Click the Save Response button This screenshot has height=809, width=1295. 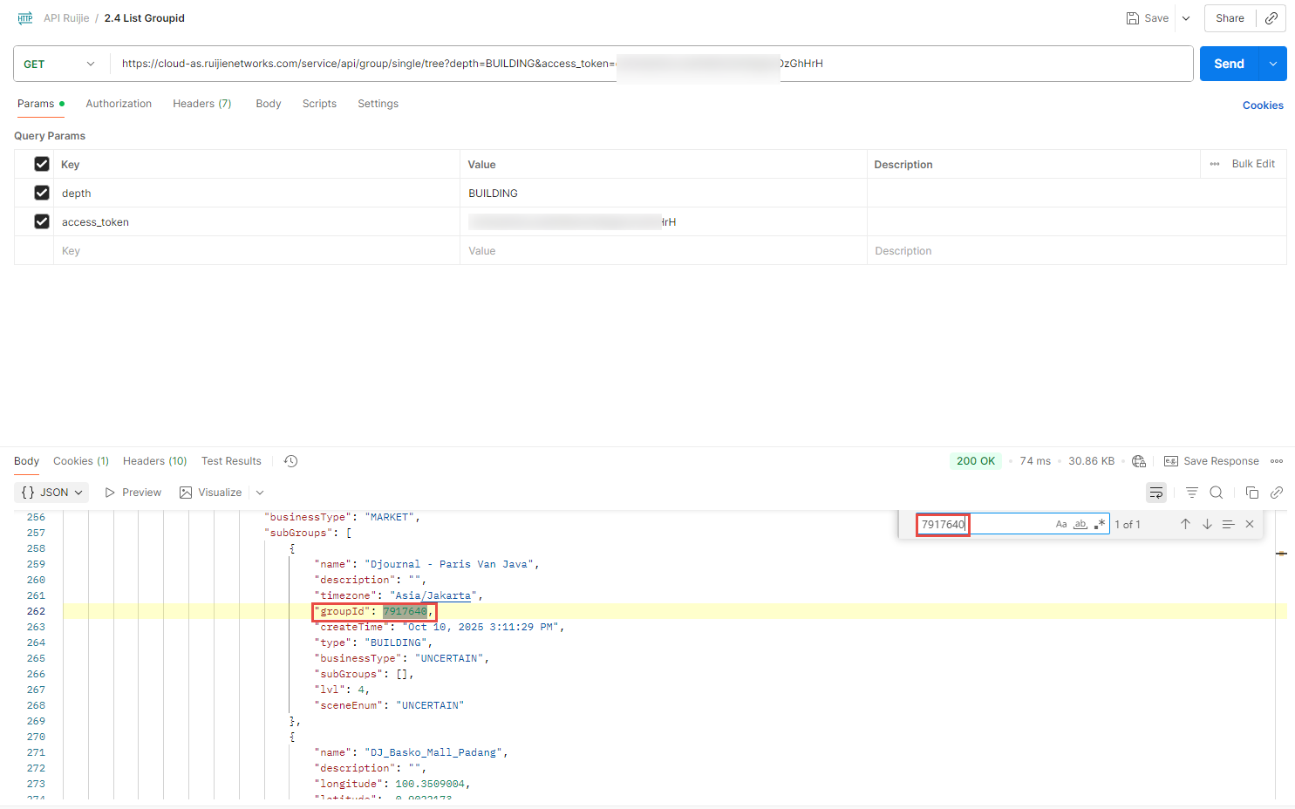pos(1211,461)
